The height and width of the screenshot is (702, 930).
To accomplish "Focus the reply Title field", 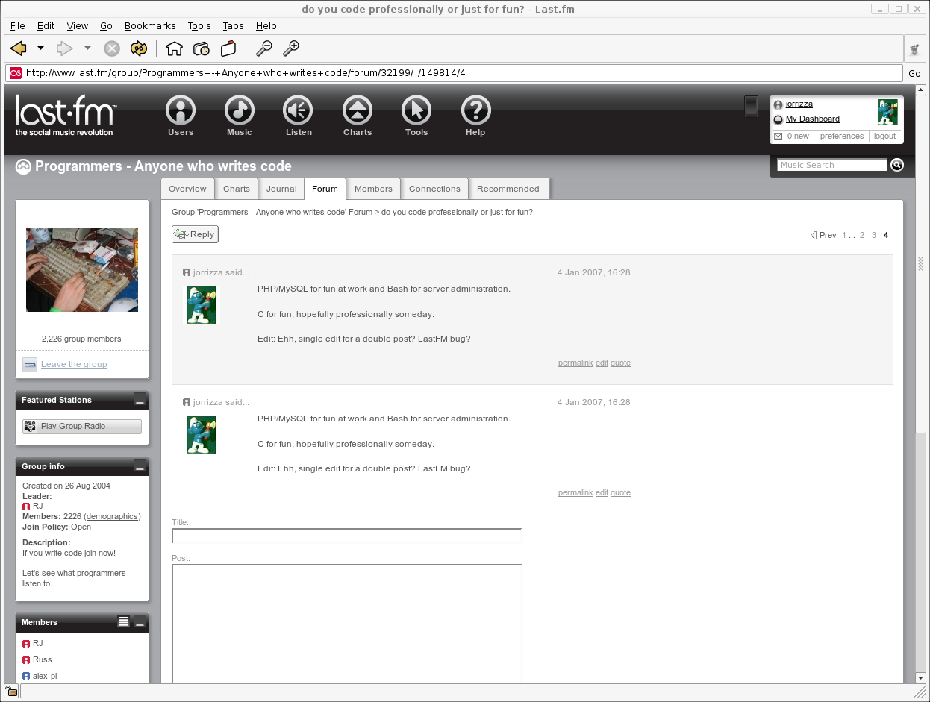I will [346, 536].
